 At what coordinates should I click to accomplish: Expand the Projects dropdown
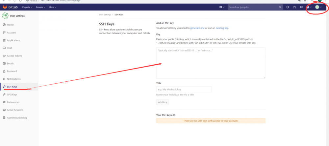(27, 7)
